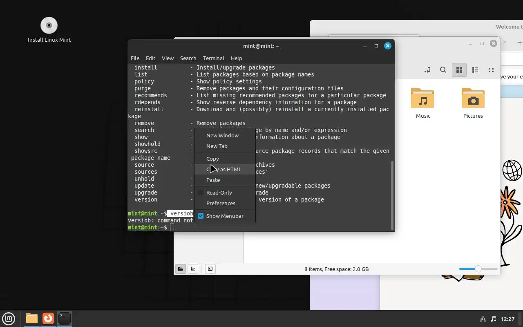Open the Terminal menu in menubar
This screenshot has width=523, height=327.
pyautogui.click(x=213, y=58)
